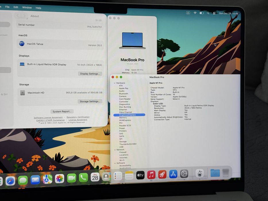Collapse the Network section chevron
Image resolution: width=268 pixels, height=201 pixels.
(115, 150)
